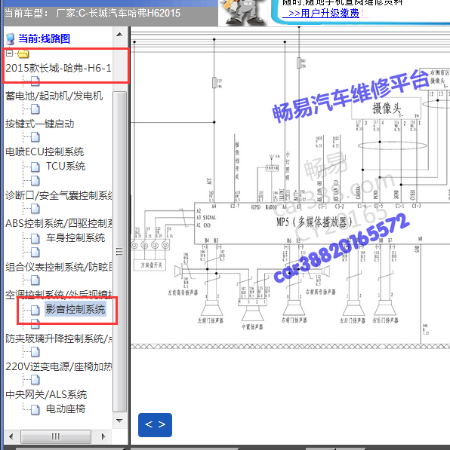
Task: Click the document icon next to 影音控制系统
Action: tap(35, 310)
